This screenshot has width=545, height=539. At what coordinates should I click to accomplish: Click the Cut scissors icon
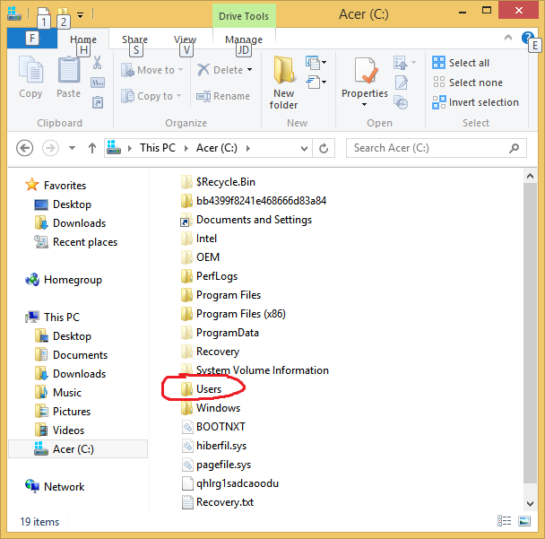[x=97, y=63]
